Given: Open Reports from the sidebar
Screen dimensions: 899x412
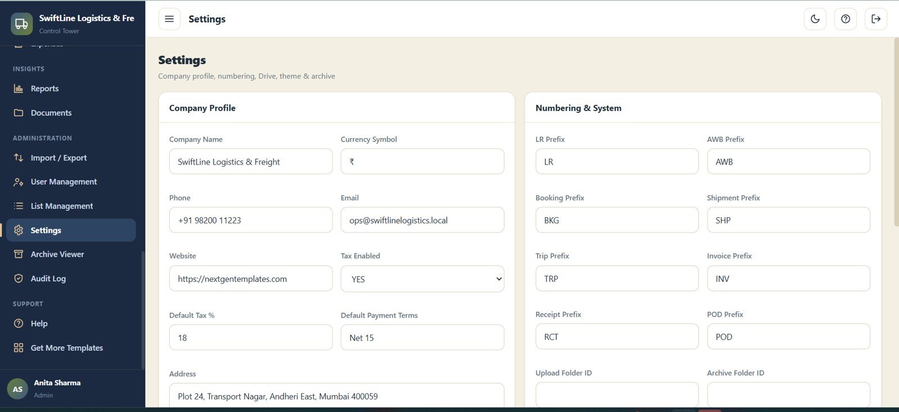Looking at the screenshot, I should 71,89.
